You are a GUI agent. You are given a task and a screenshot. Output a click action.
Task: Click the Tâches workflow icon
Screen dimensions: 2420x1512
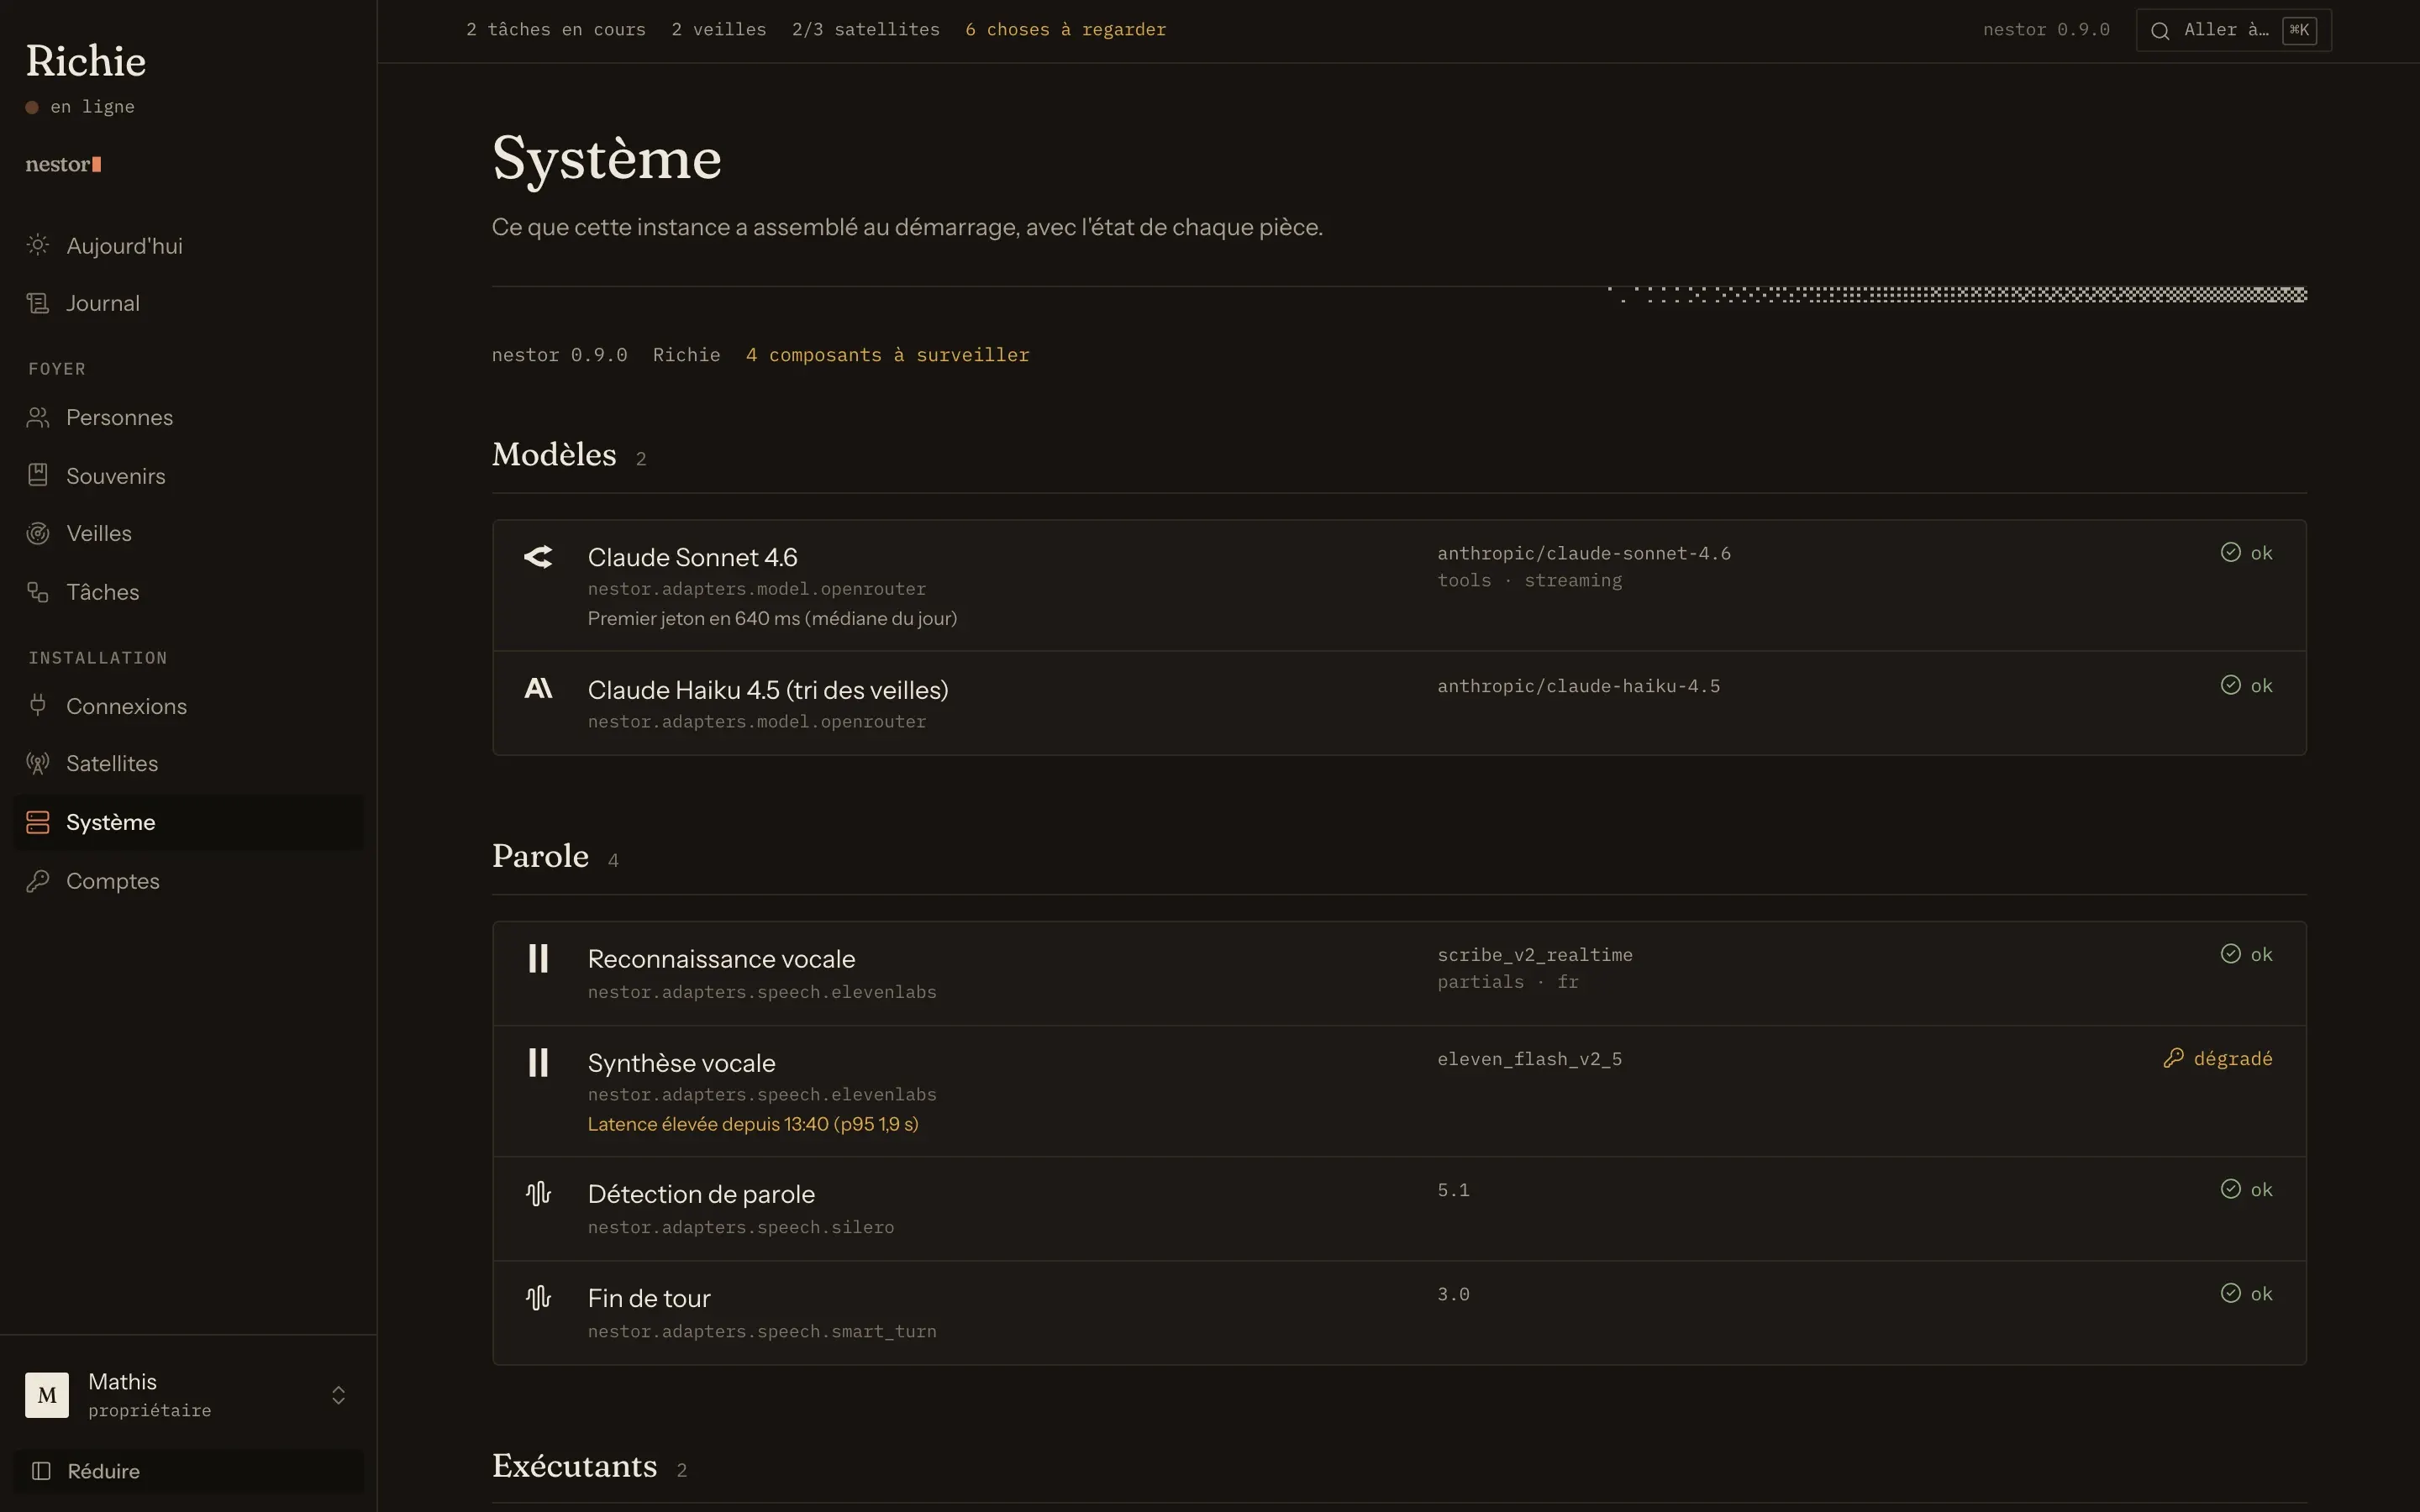point(38,592)
